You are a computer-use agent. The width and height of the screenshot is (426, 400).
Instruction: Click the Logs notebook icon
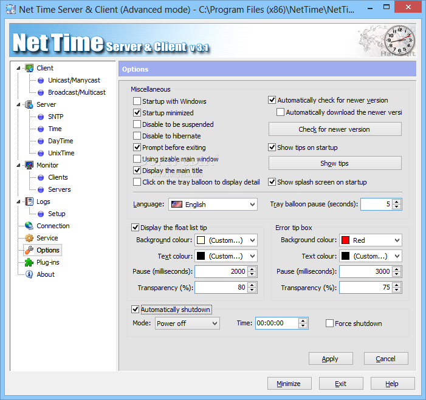[29, 202]
